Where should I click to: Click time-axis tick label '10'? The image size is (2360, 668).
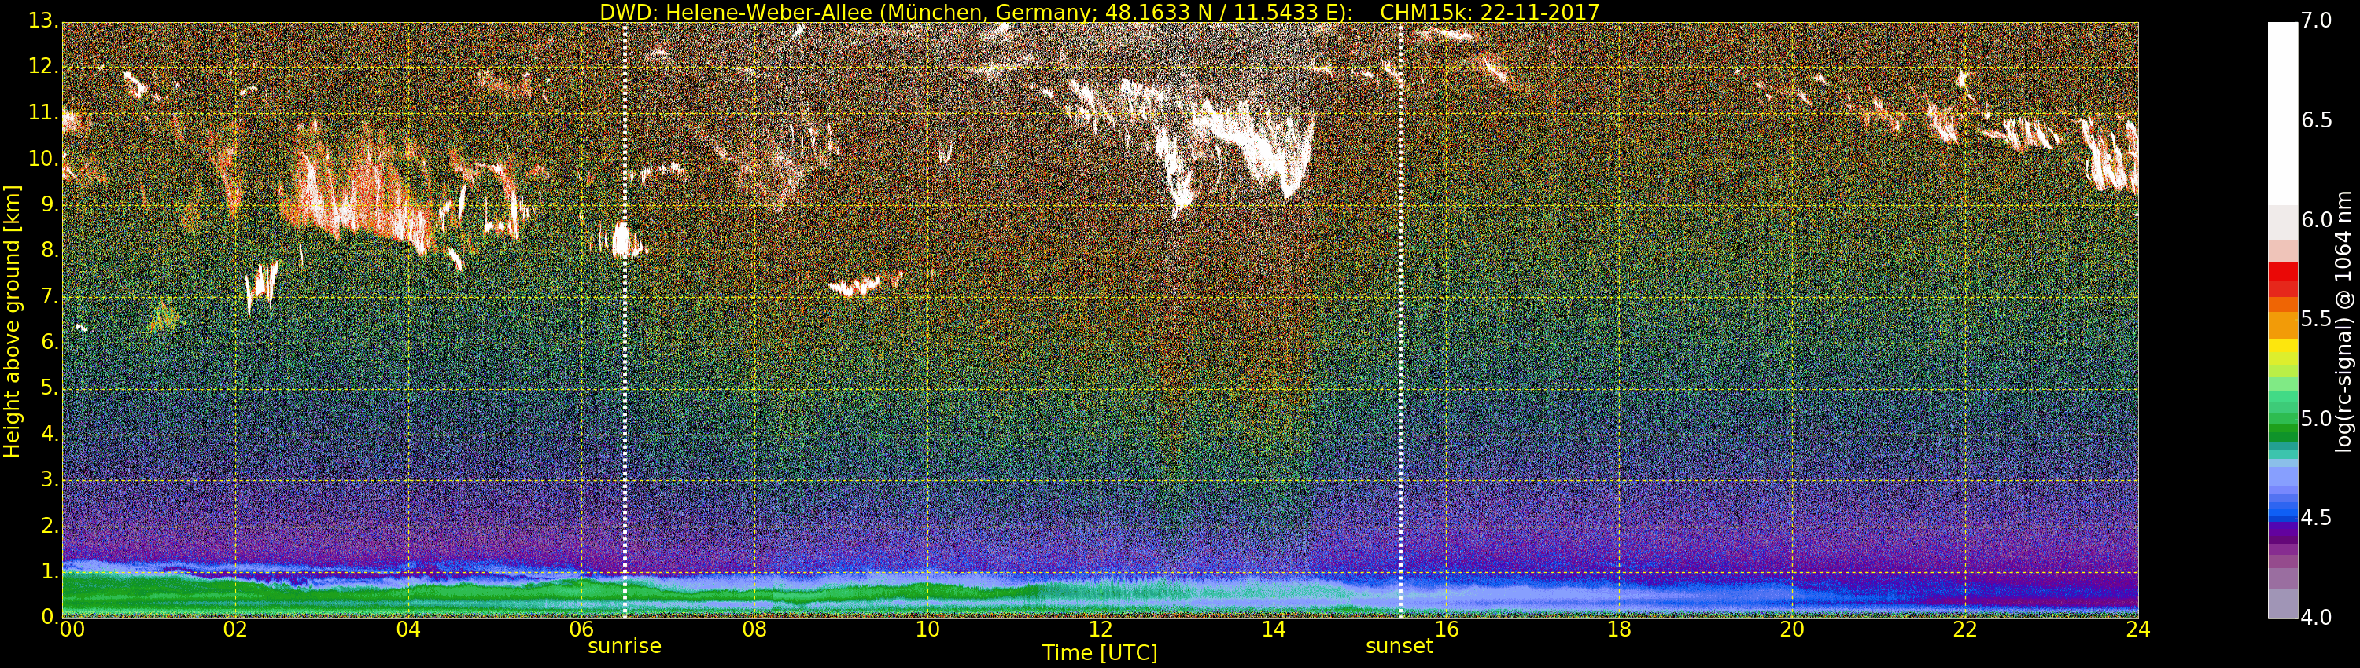click(x=927, y=629)
